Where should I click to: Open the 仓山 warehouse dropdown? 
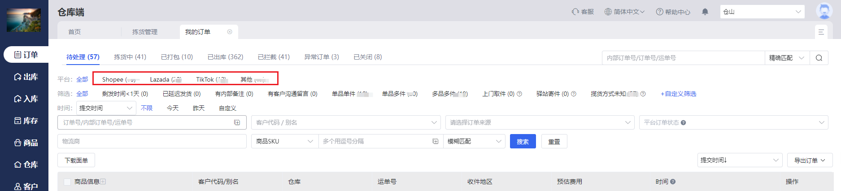point(762,12)
